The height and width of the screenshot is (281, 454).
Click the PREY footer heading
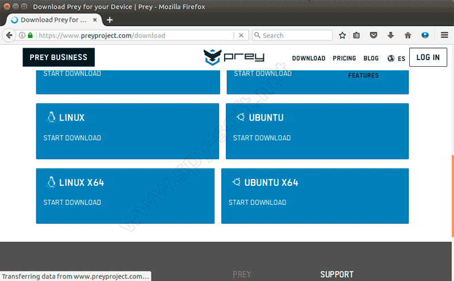tap(242, 274)
